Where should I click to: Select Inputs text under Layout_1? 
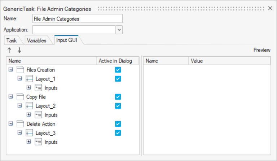[51, 88]
